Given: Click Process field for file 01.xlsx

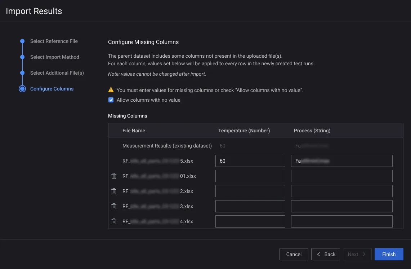Looking at the screenshot, I should 341,176.
